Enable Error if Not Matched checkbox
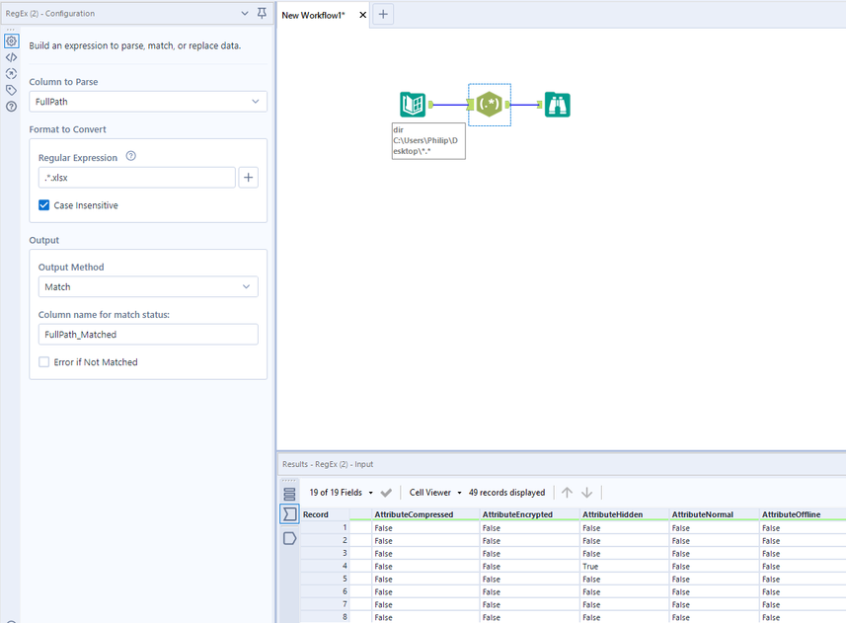The width and height of the screenshot is (846, 623). (44, 362)
